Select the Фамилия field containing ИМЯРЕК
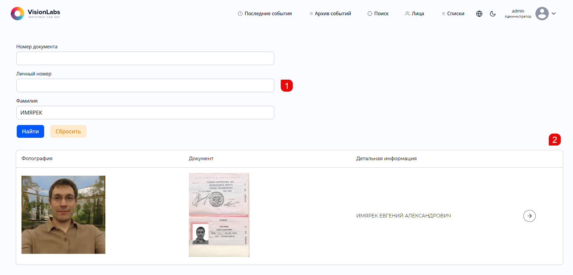This screenshot has width=573, height=275. click(x=145, y=113)
